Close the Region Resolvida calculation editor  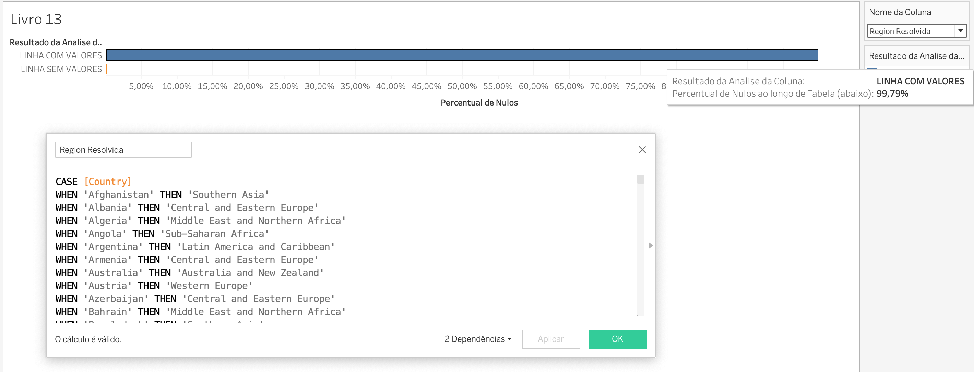coord(642,150)
